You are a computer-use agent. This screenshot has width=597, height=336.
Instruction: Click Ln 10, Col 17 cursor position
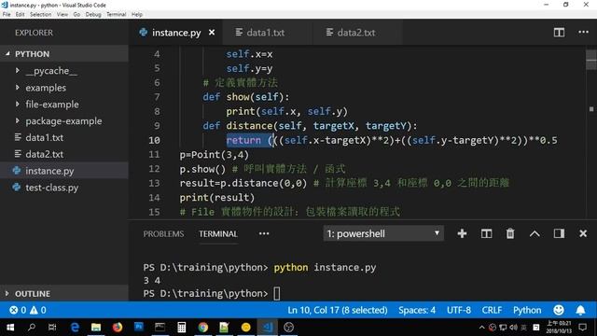338,310
